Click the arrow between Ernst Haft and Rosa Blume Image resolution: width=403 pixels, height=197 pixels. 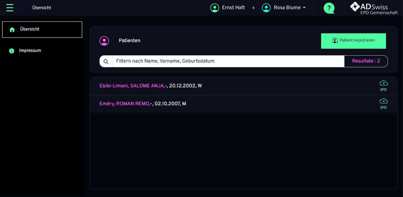coord(254,8)
